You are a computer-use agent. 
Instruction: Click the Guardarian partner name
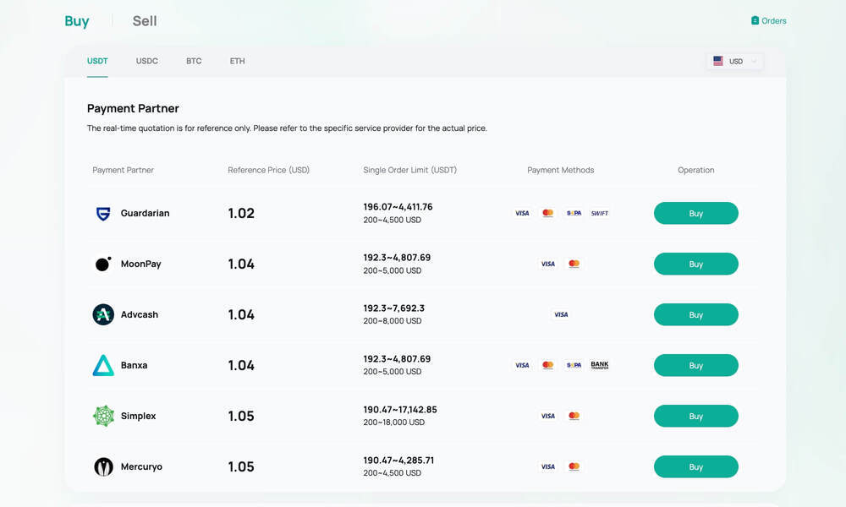[146, 213]
